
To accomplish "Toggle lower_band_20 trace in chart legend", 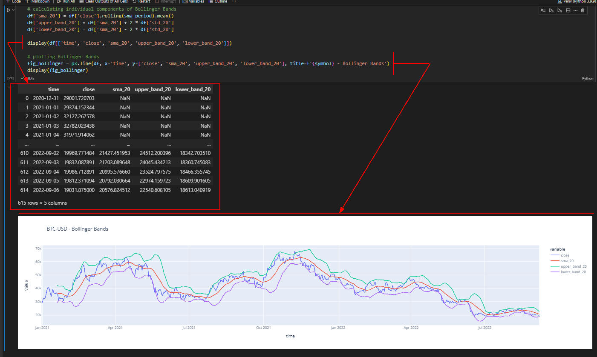I will (568, 272).
